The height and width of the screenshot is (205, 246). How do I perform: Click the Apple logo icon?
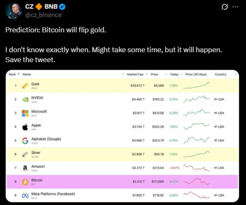(25, 127)
